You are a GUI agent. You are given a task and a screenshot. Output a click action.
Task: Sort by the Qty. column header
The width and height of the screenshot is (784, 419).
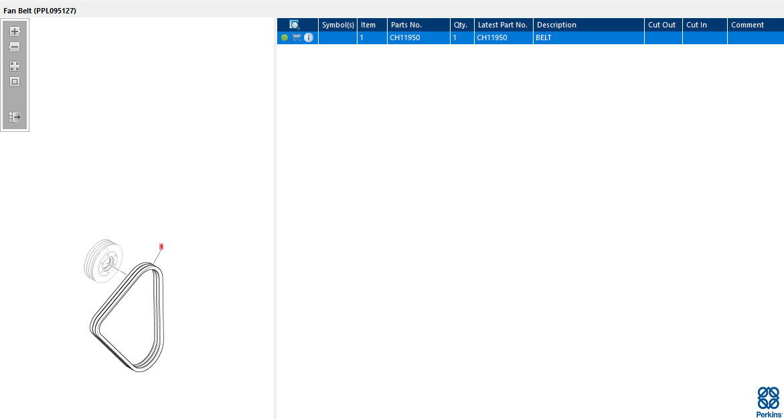(x=462, y=25)
